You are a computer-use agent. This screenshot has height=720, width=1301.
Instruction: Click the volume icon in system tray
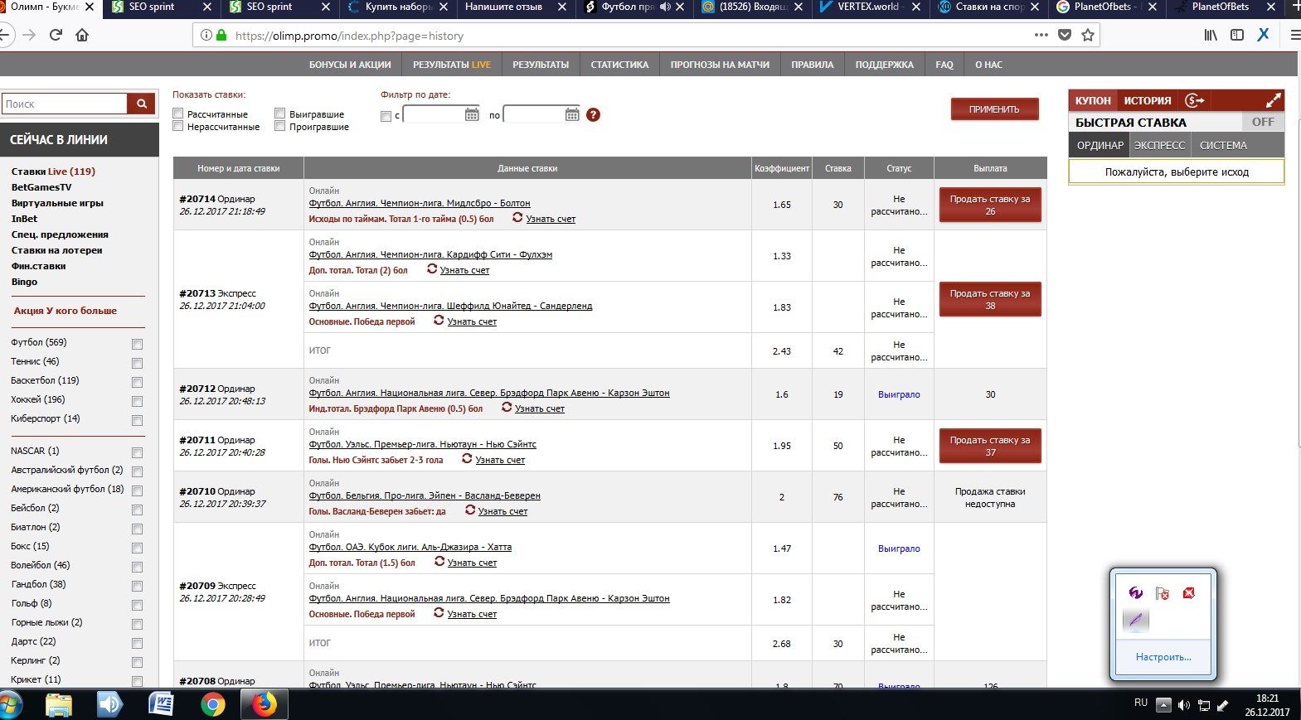coord(1183,705)
